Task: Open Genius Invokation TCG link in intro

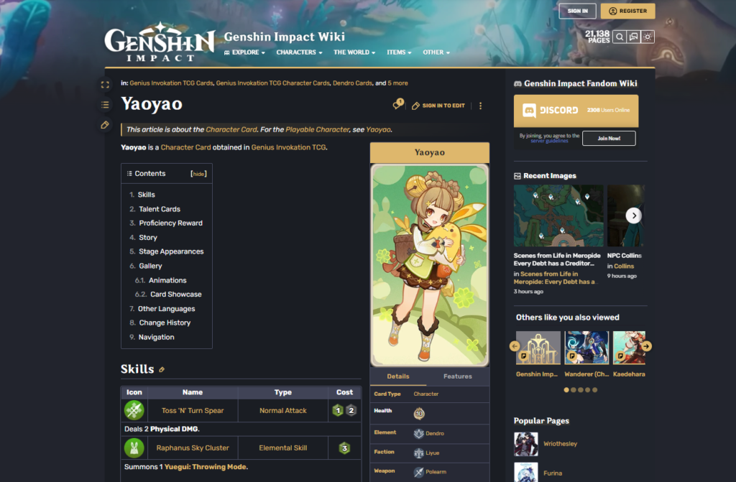Action: (x=288, y=147)
